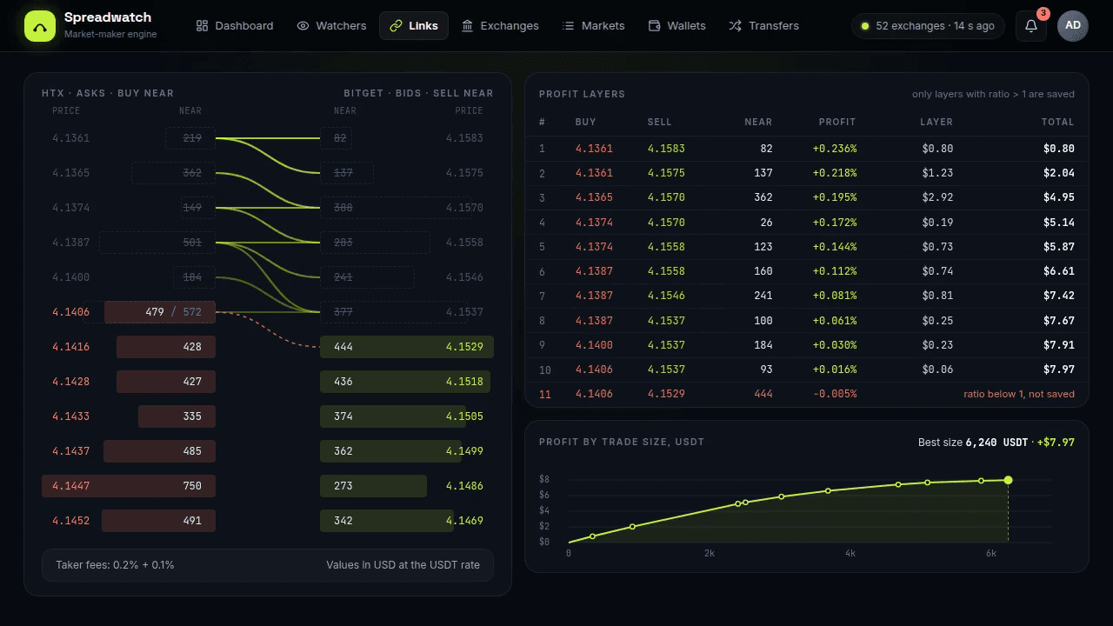This screenshot has height=626, width=1113.
Task: Select profit layer row 1 with total $0.80
Action: (x=807, y=149)
